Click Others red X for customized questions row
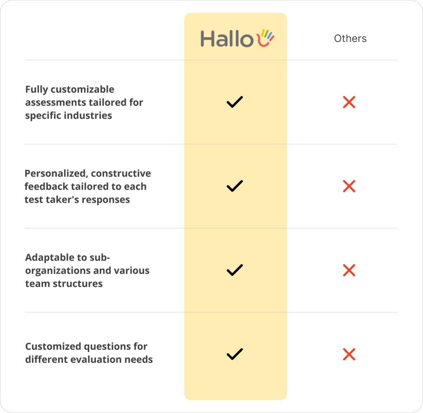 click(x=349, y=354)
